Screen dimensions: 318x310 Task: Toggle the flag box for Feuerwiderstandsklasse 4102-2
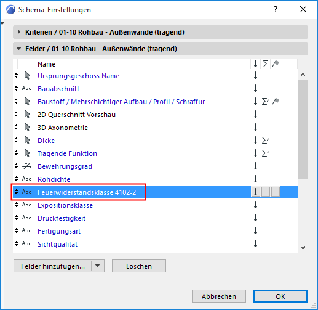pos(276,192)
